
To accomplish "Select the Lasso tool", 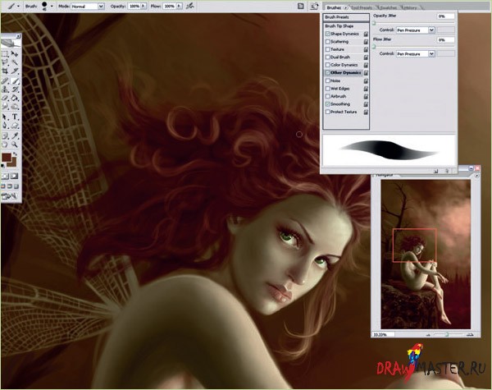I will 6,62.
